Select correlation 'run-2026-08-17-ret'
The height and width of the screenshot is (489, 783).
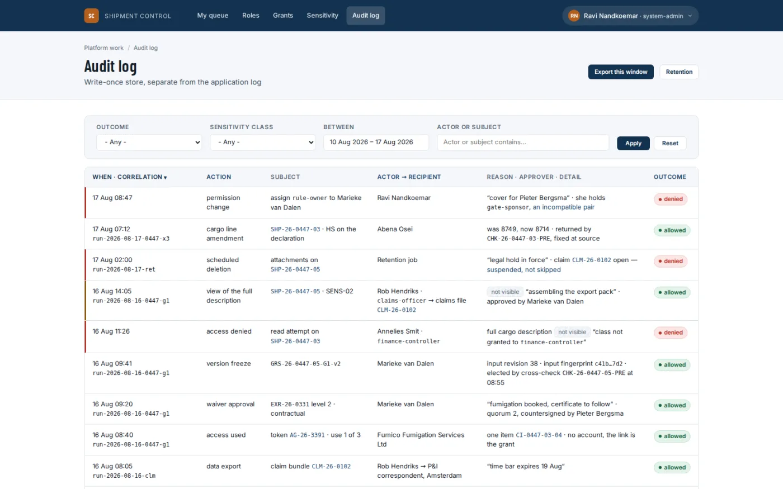tap(124, 269)
